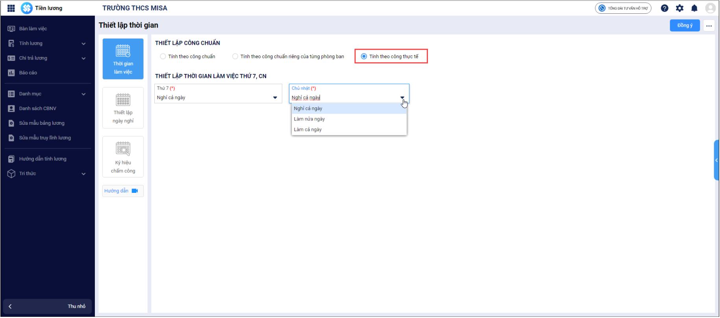Expand the Chi trả lương sidebar chevron
Viewport: 720px width, 318px height.
83,58
